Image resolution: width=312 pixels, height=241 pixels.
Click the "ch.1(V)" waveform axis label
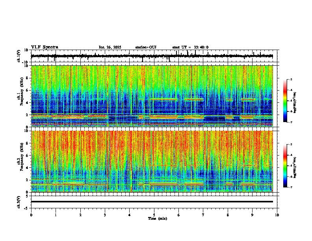pyautogui.click(x=19, y=56)
